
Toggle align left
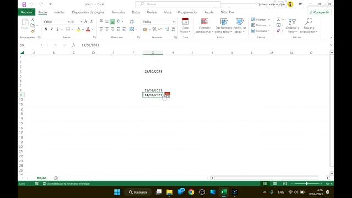tap(101, 29)
